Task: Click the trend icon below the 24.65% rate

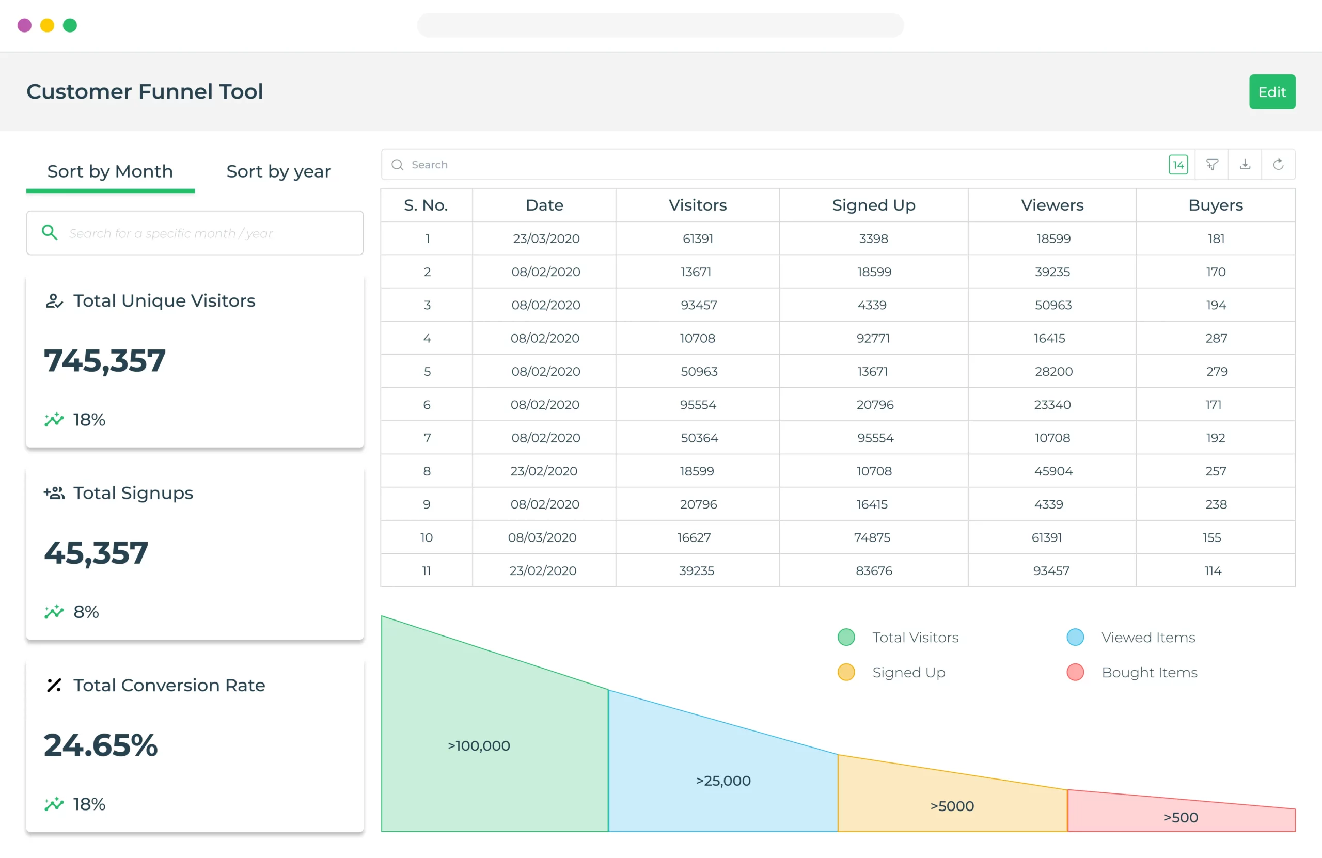Action: coord(54,804)
